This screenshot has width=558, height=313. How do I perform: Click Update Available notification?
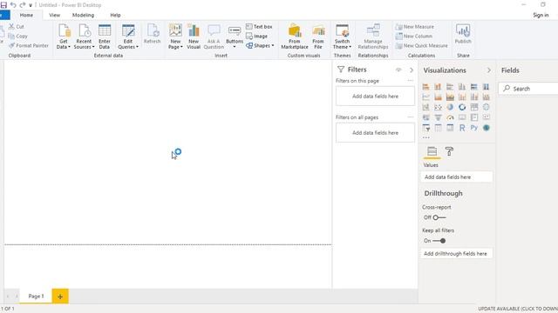coord(518,309)
